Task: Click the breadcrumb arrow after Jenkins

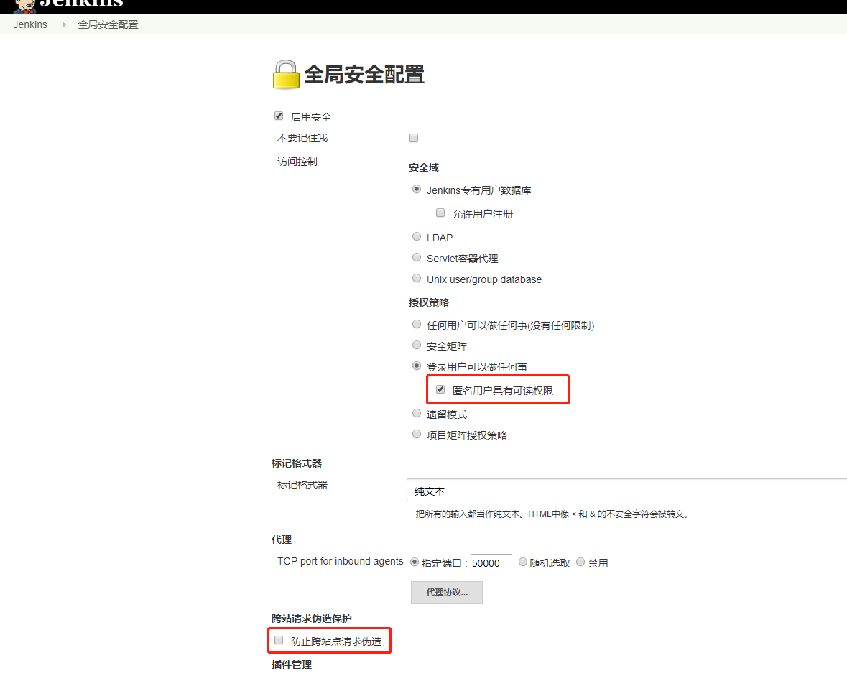Action: point(64,24)
